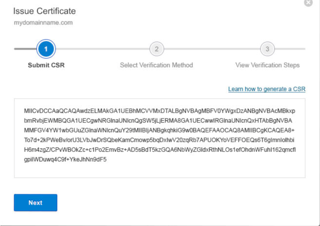Screen dimensions: 320x226
Task: Jump to step 2 circle icon
Action: 156,49
